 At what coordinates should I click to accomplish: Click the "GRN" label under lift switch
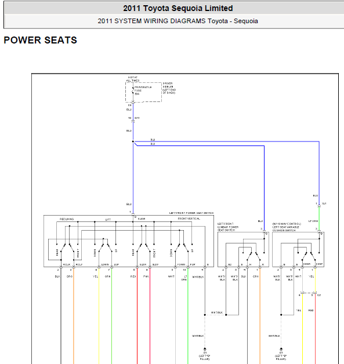(x=108, y=276)
